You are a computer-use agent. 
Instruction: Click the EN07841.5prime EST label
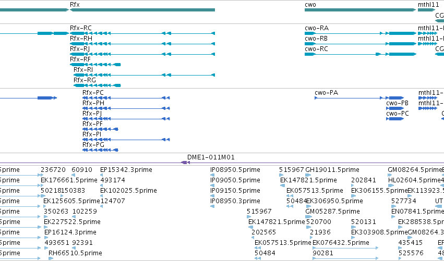tap(418, 212)
